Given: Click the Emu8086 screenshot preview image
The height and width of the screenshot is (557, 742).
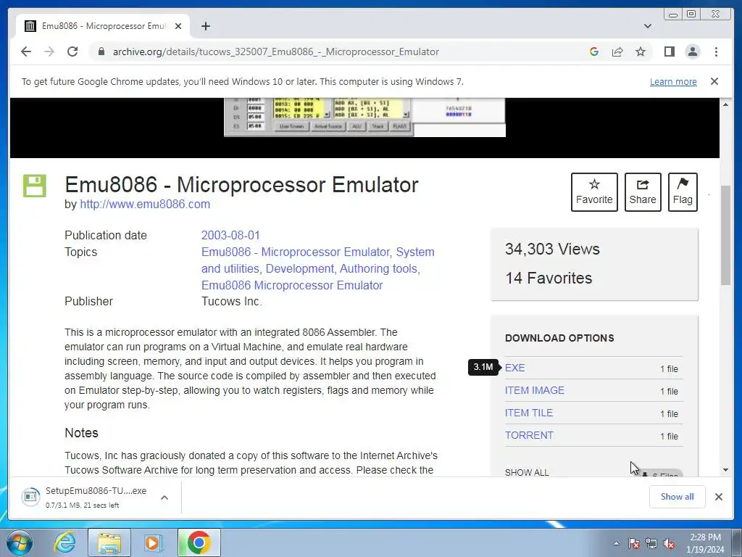Looking at the screenshot, I should tap(364, 117).
